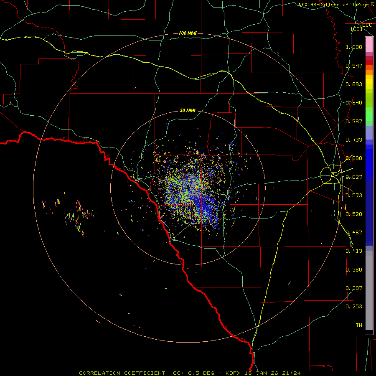Screen dimensions: 376x376
Task: Click the 0.520 scale value
Action: pos(354,214)
